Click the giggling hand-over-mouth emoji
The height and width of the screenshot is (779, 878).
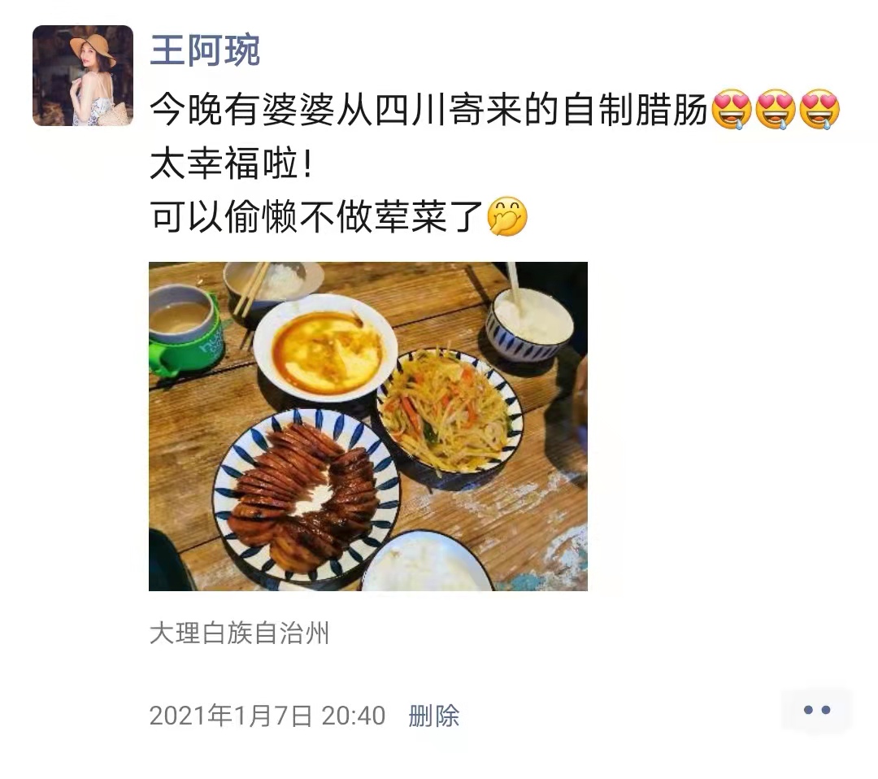point(507,216)
